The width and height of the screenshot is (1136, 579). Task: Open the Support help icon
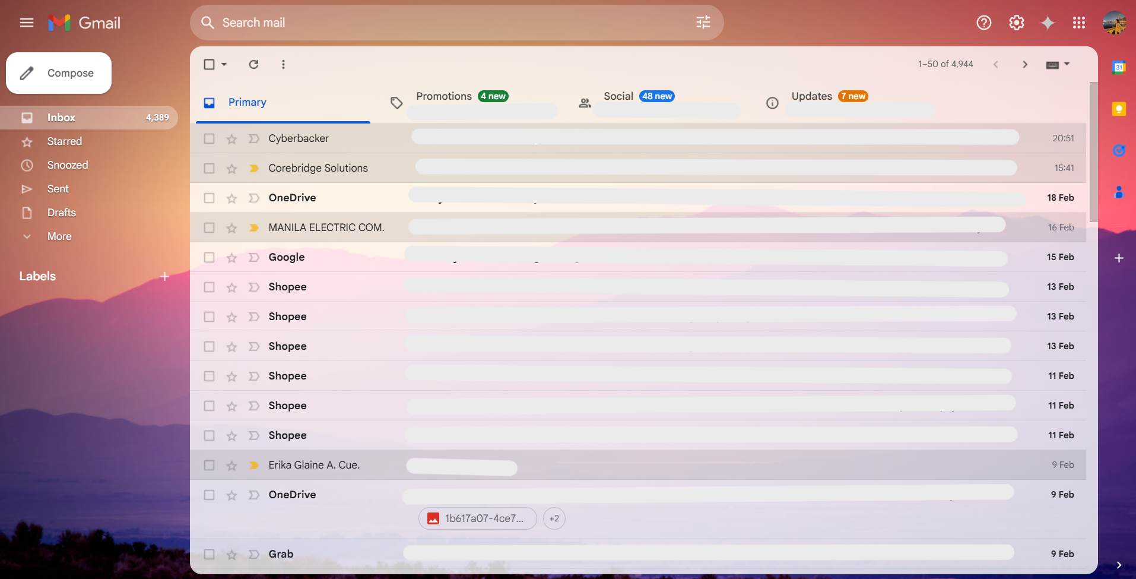[984, 23]
